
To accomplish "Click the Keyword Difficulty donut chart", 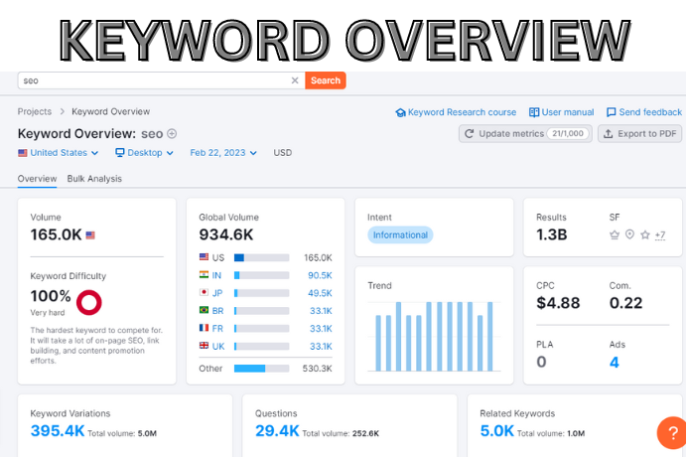I will click(x=91, y=301).
